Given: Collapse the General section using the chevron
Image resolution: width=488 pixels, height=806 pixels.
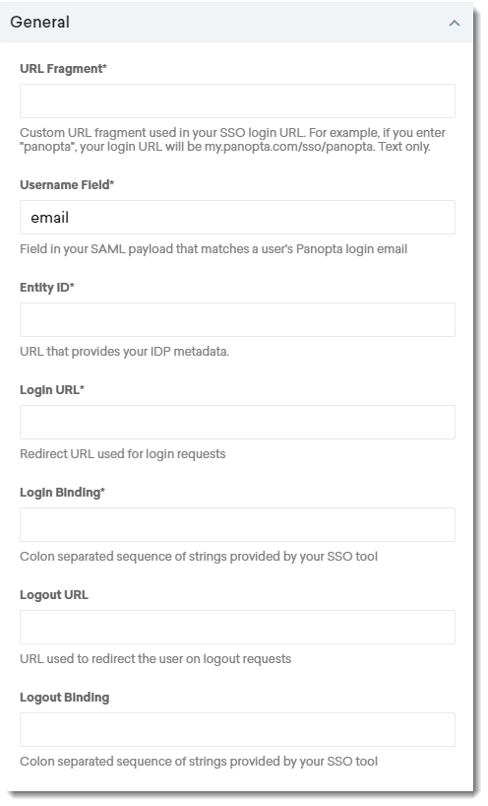Looking at the screenshot, I should (x=455, y=23).
